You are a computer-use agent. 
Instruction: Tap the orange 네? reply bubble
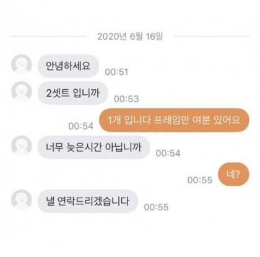click(x=233, y=174)
